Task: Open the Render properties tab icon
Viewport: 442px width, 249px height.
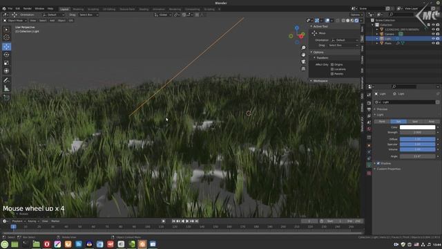Action: pyautogui.click(x=369, y=103)
